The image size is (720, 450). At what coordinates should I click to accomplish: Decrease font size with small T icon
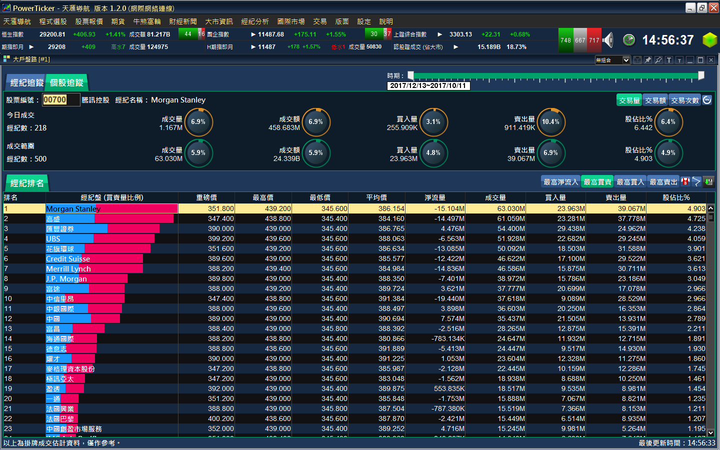(x=679, y=60)
